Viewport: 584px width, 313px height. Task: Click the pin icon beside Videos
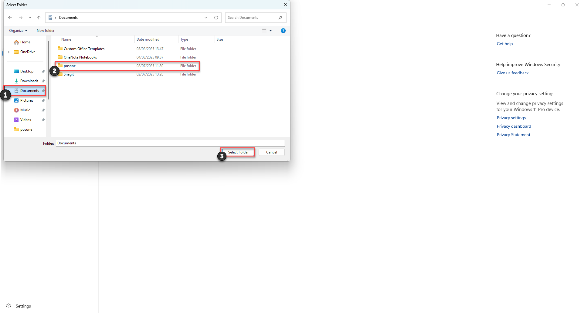(43, 120)
